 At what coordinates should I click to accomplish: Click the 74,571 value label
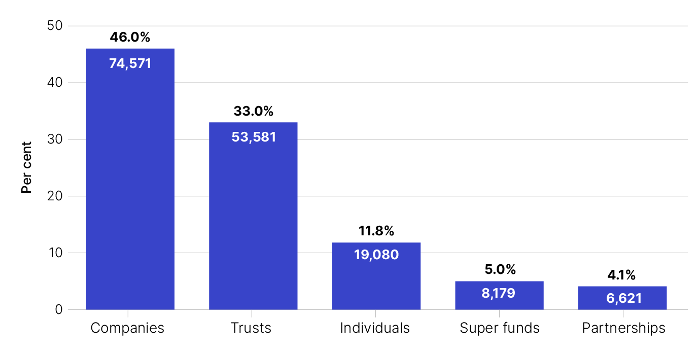(130, 64)
